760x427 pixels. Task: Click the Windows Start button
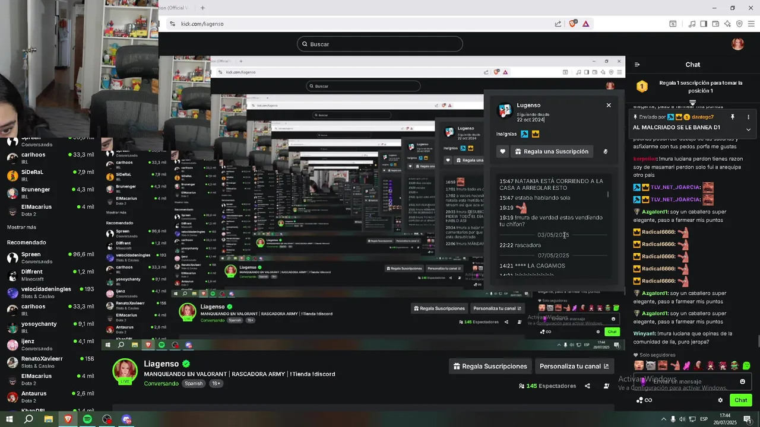point(9,419)
